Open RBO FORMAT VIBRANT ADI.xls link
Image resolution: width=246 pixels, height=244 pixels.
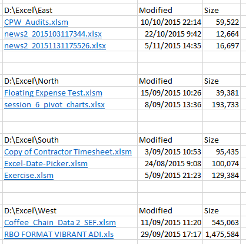point(59,235)
